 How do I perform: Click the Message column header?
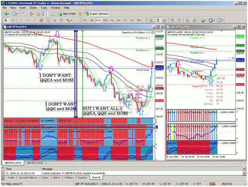141,169
